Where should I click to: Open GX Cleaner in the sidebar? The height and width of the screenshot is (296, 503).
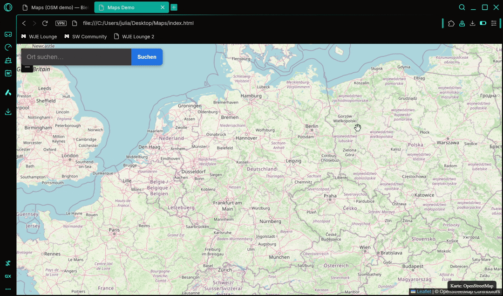tap(8, 60)
